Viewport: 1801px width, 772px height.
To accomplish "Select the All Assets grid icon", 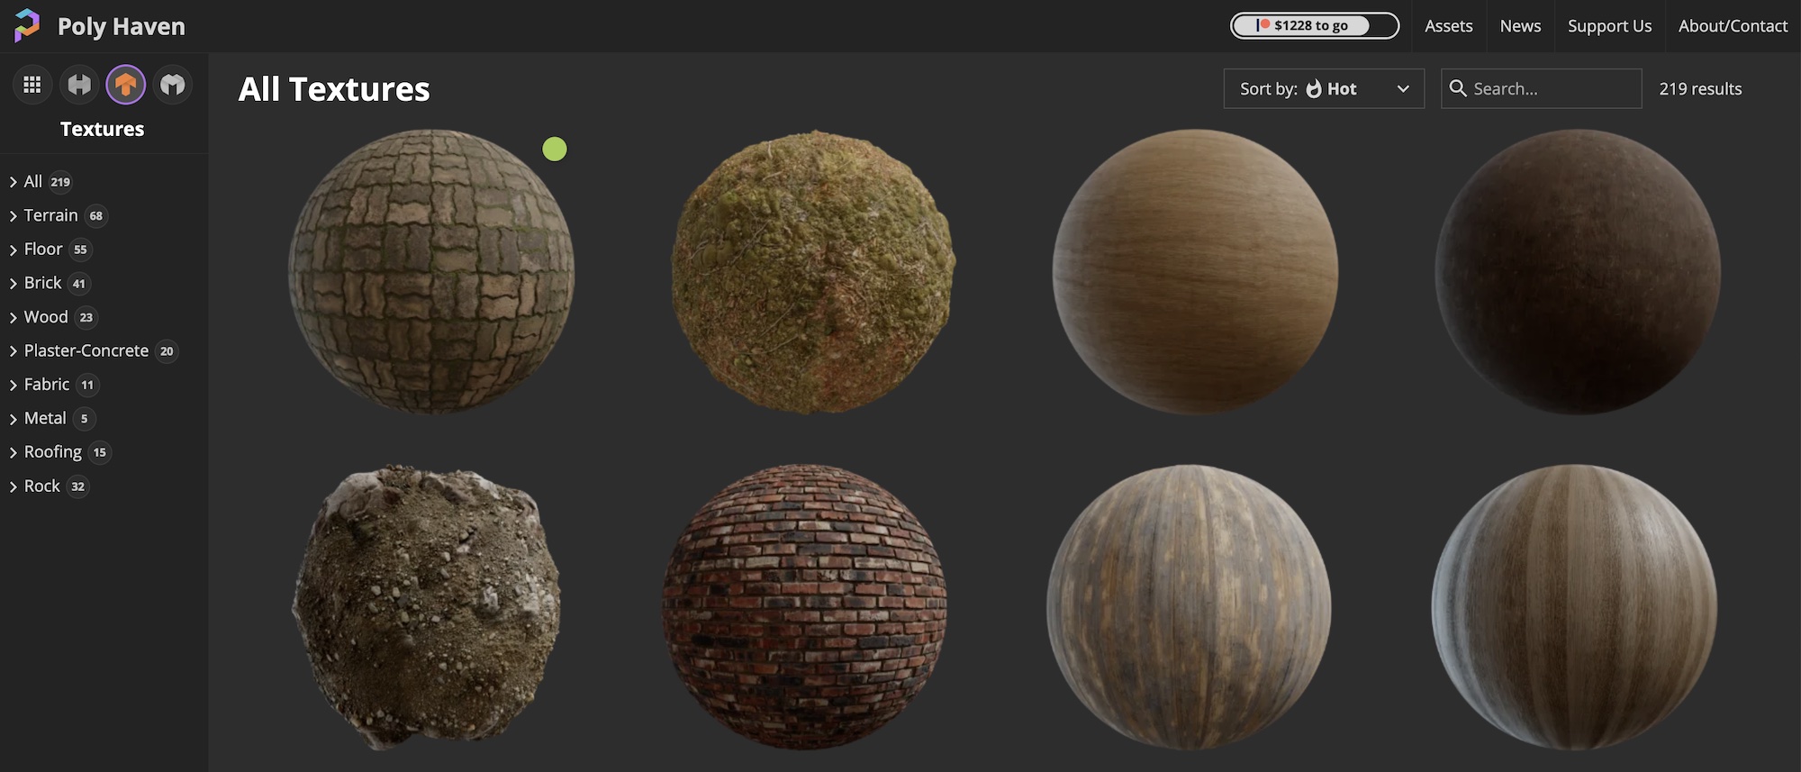I will (32, 85).
